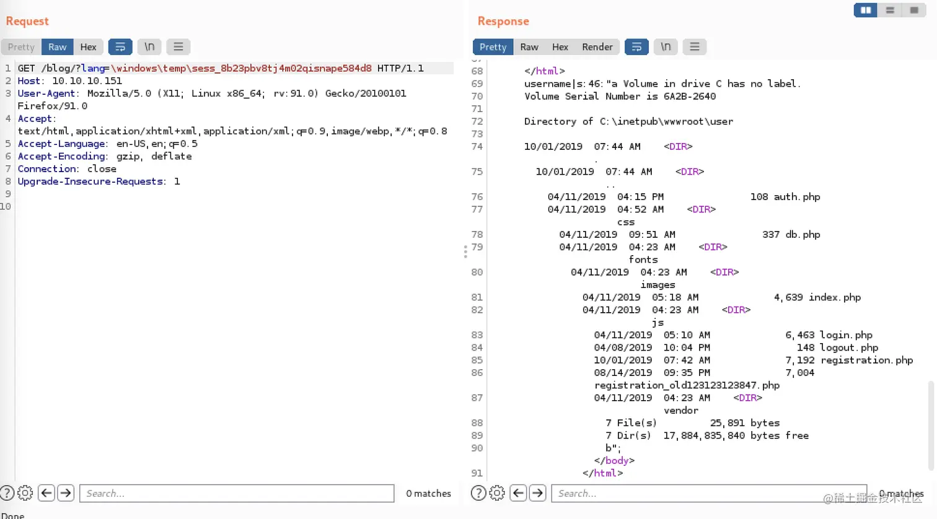The width and height of the screenshot is (937, 519).
Task: Open the Request pane hamburger options menu
Action: (178, 47)
